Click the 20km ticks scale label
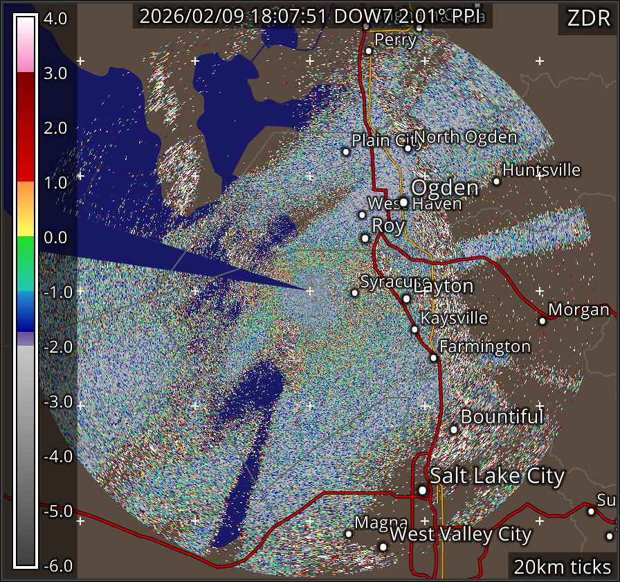The height and width of the screenshot is (582, 620). click(x=561, y=567)
